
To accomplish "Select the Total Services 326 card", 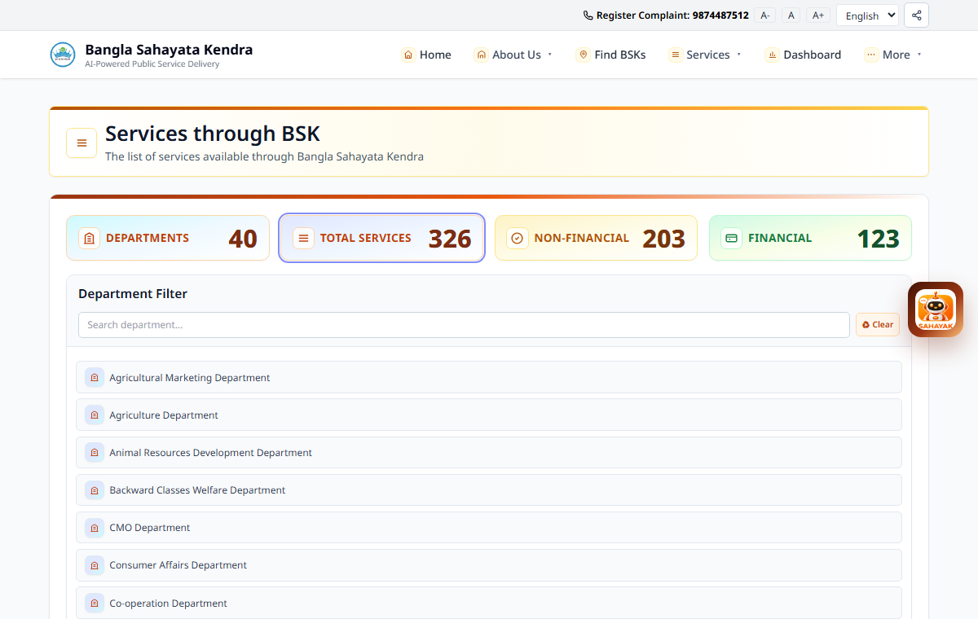I will [x=381, y=238].
